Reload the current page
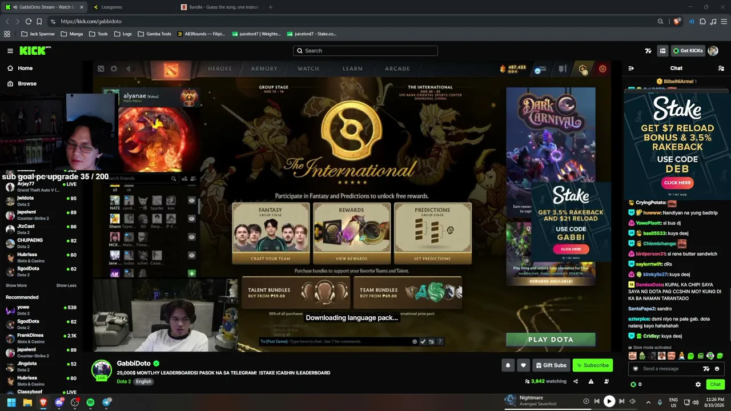The image size is (731, 411). pos(28,21)
